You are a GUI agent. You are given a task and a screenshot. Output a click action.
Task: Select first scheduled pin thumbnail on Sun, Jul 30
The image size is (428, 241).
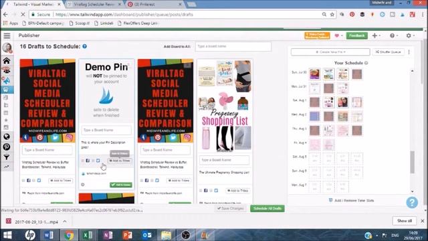(x=314, y=74)
